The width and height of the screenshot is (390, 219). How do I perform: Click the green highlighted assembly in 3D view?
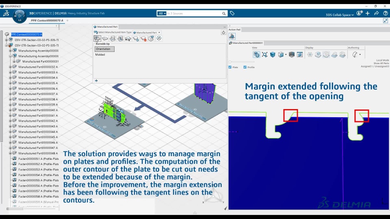click(x=114, y=112)
